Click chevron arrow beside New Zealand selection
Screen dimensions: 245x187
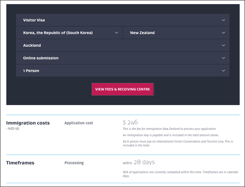[223, 33]
